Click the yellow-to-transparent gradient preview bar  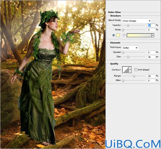[139, 35]
